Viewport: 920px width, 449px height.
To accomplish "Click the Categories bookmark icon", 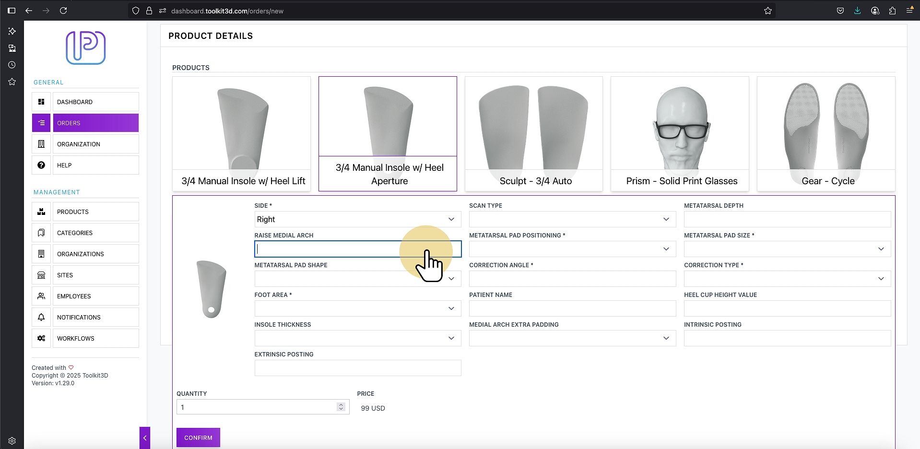I will click(41, 233).
